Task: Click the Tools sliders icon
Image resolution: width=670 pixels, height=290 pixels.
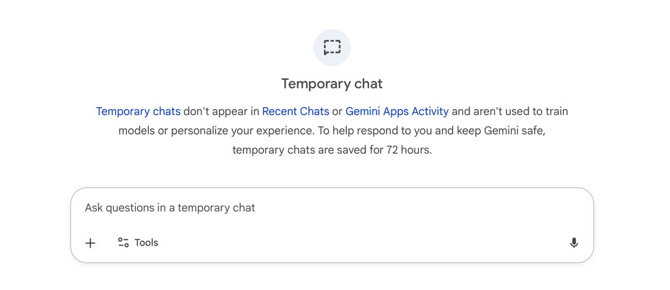Action: tap(123, 243)
